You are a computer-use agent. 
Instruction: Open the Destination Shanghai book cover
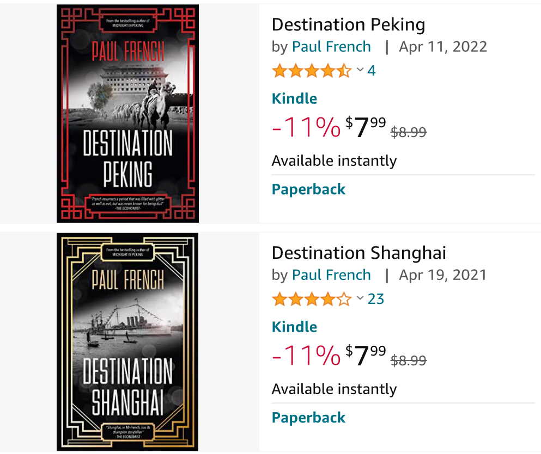click(127, 342)
